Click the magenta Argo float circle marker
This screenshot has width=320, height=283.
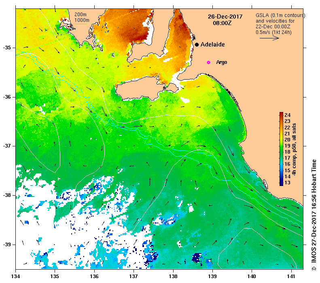pos(208,62)
